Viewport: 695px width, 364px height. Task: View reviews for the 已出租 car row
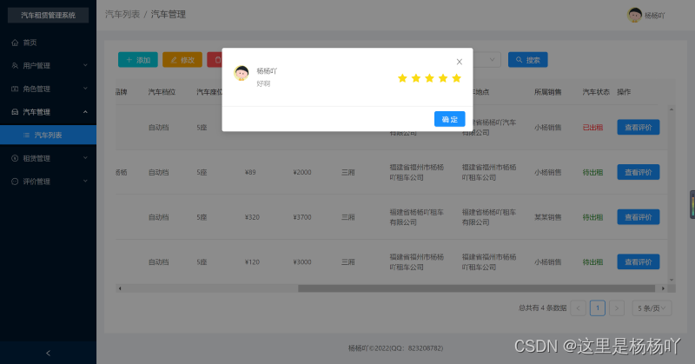click(639, 127)
